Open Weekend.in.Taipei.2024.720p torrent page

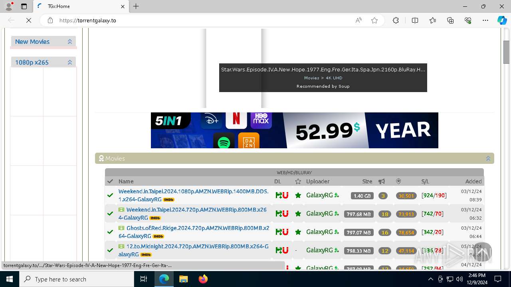(x=192, y=214)
